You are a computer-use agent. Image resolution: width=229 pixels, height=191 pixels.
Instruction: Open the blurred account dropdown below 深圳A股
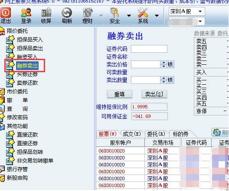click(187, 22)
